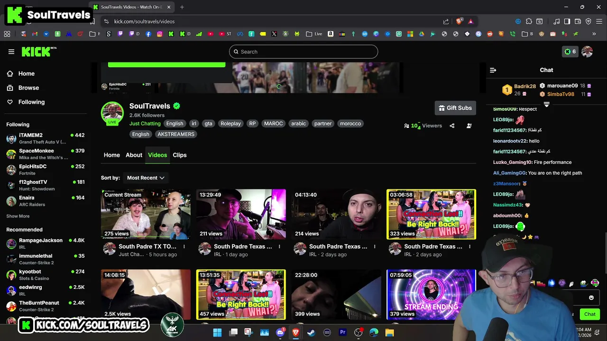Viewport: 607px width, 341px height.
Task: Open the Most Recent sort dropdown
Action: point(146,178)
